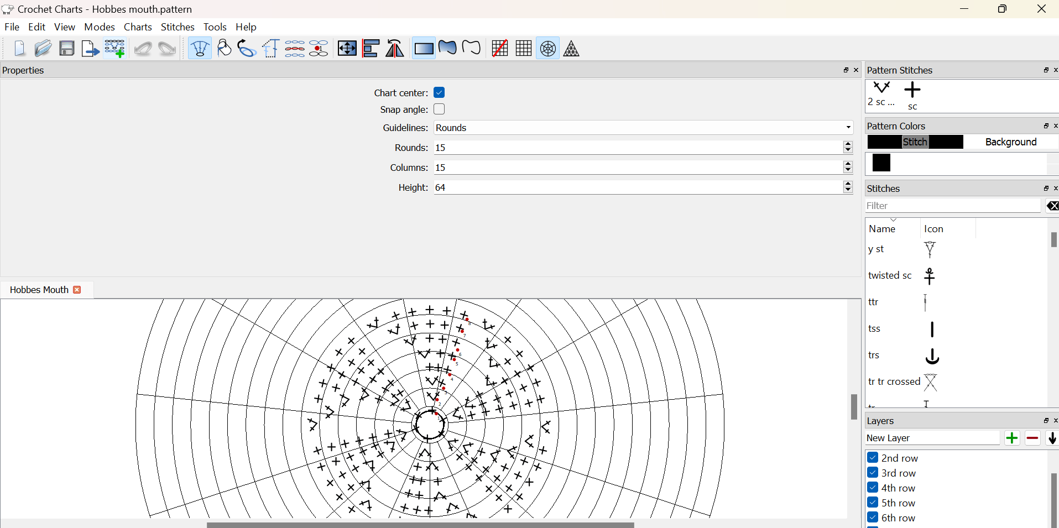This screenshot has width=1059, height=528.
Task: Click the stitches Filter input field
Action: click(x=952, y=206)
